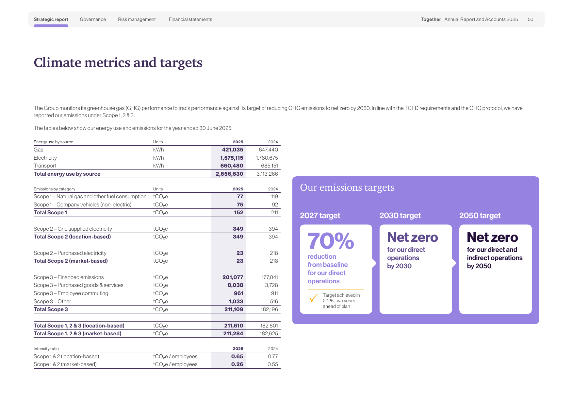The height and width of the screenshot is (406, 573).
Task: Click Transport 2024 value 685,151
Action: tap(270, 166)
